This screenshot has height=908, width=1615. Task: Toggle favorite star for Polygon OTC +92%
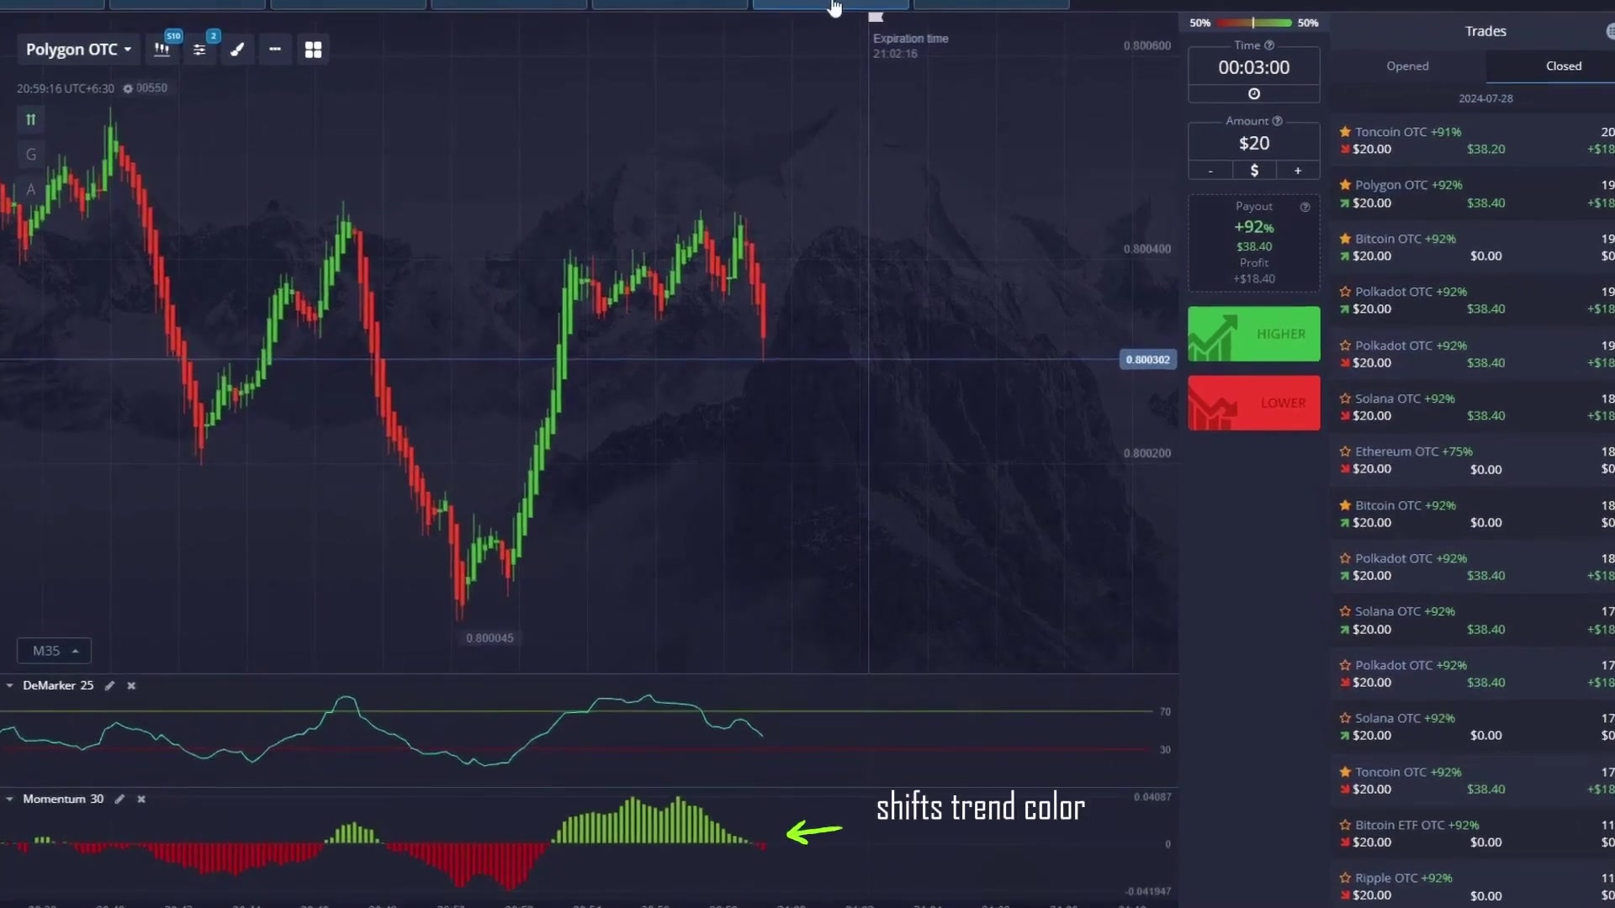(1345, 185)
